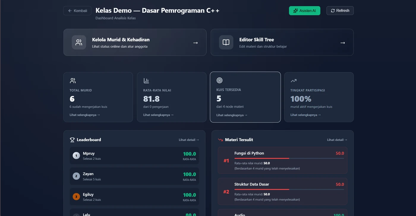The image size is (416, 216).
Task: Click the book icon in Editor Skill Tree card
Action: pos(226,42)
